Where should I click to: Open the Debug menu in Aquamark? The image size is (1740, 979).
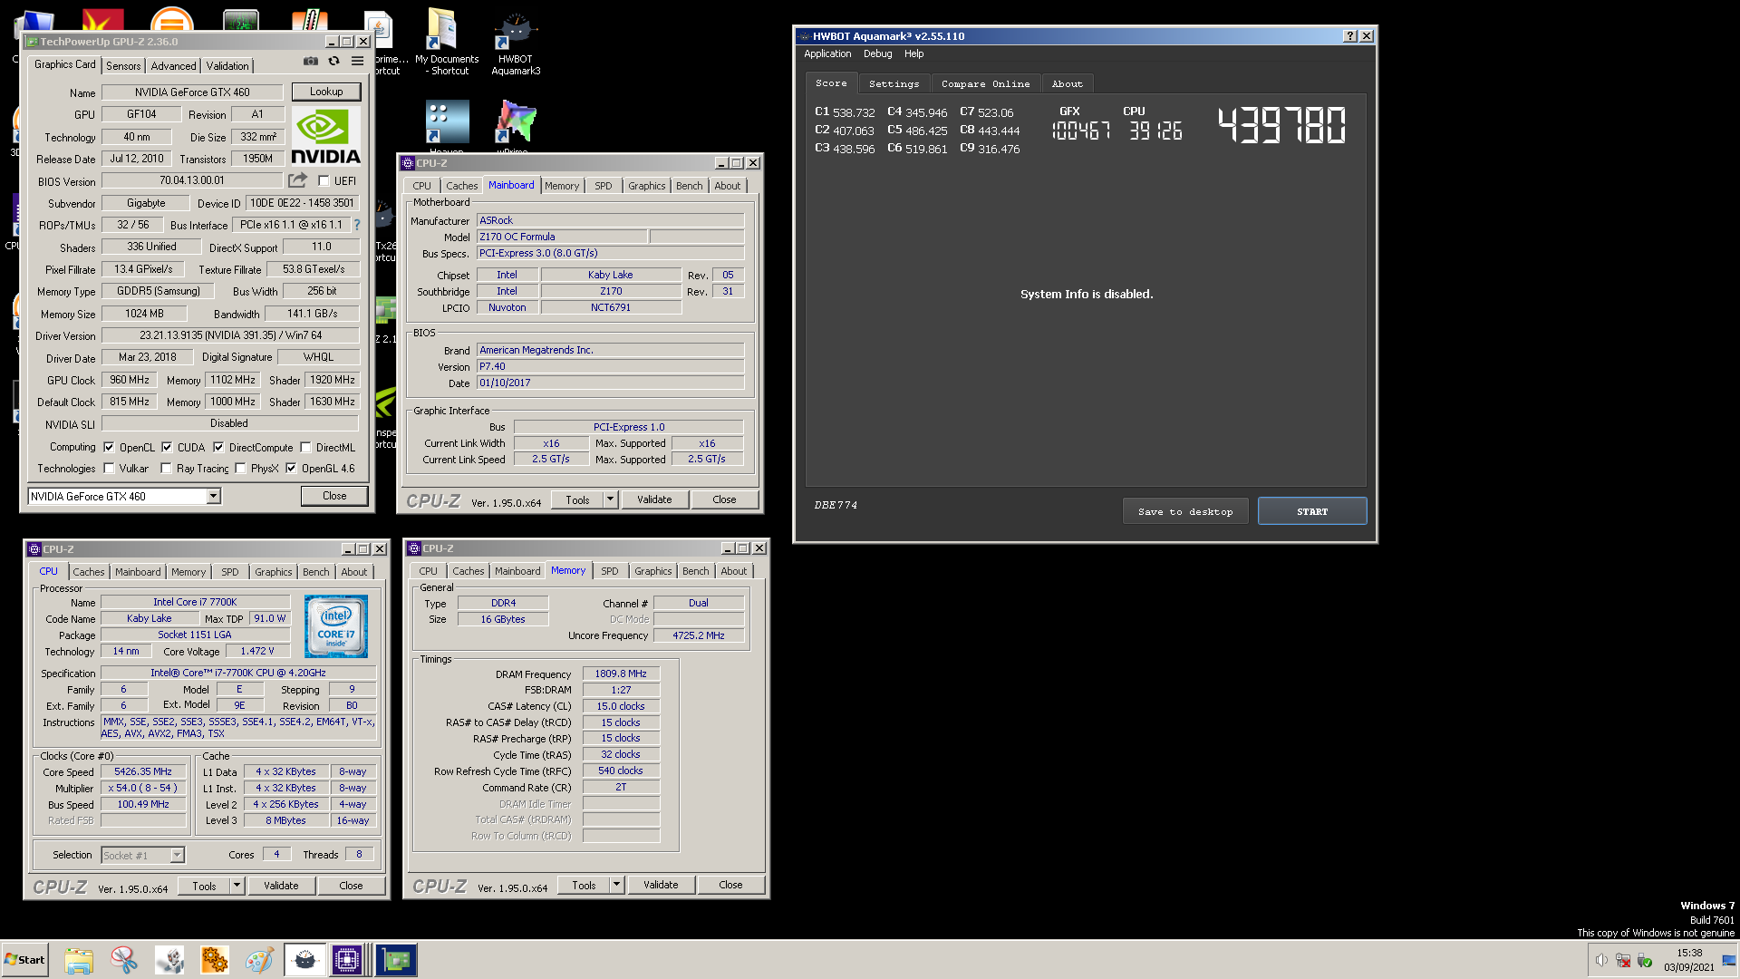coord(877,54)
